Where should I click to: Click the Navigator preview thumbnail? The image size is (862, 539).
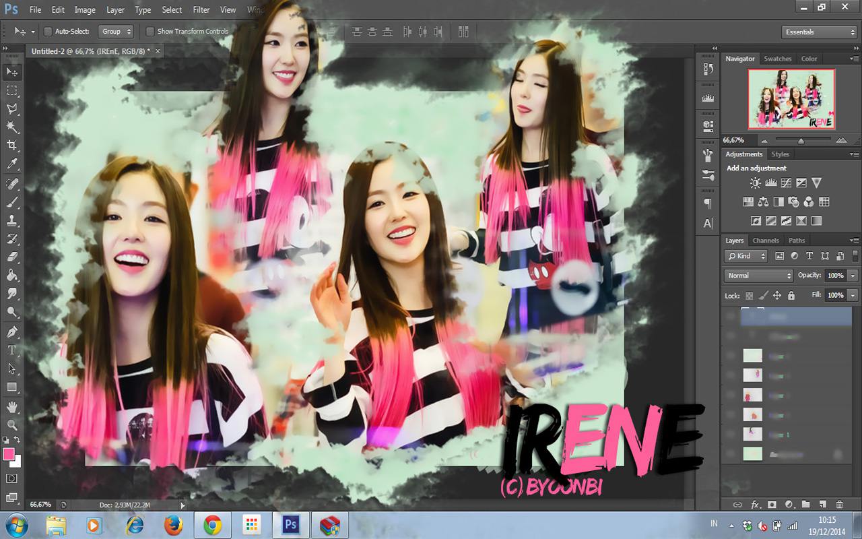point(791,99)
